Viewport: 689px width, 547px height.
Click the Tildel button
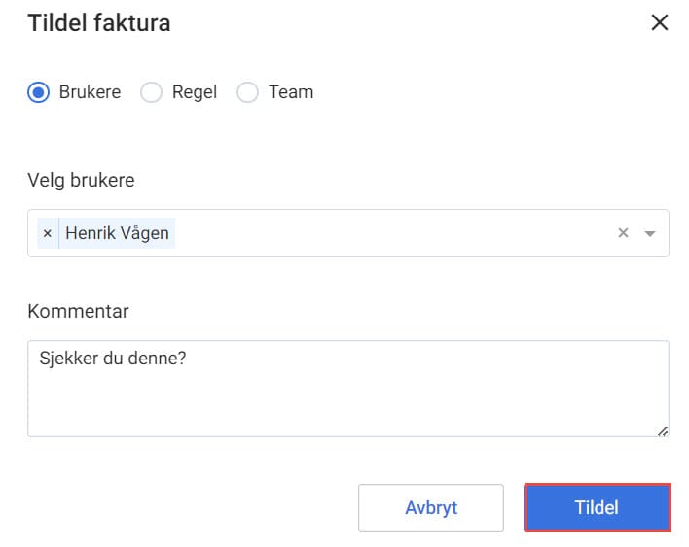click(598, 508)
